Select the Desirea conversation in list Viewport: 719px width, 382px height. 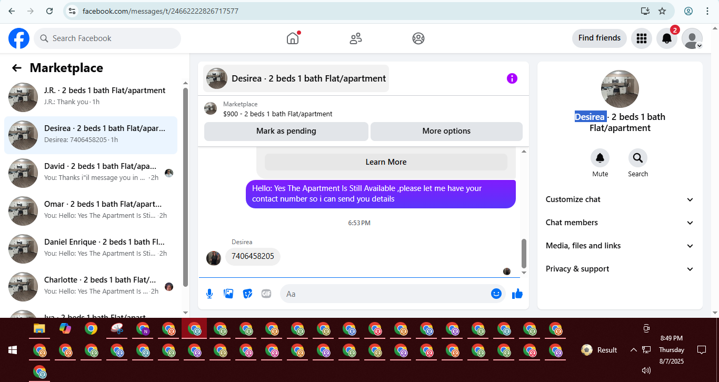91,135
